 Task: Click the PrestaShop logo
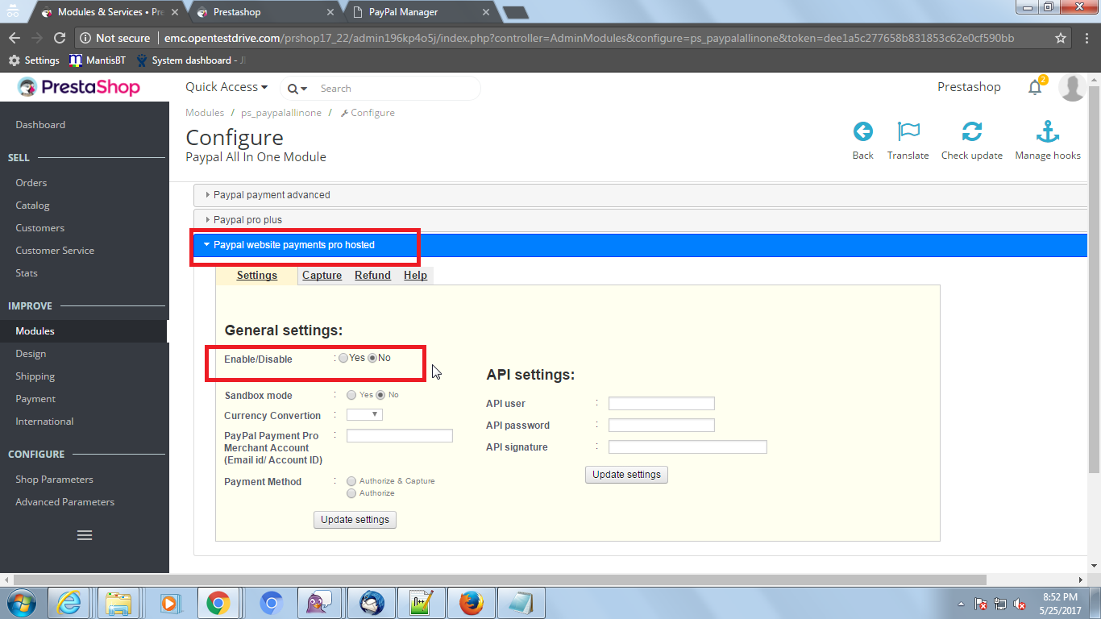[x=79, y=87]
